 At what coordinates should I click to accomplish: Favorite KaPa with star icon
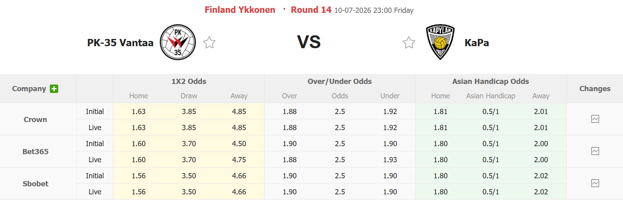[409, 42]
